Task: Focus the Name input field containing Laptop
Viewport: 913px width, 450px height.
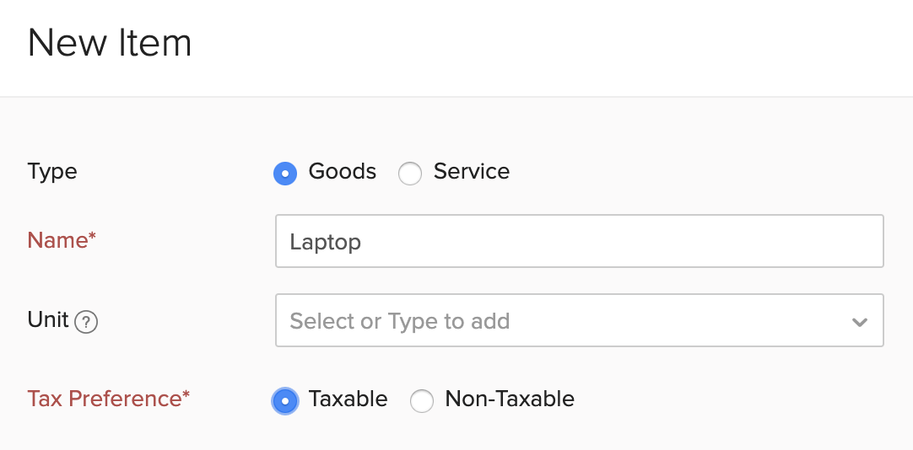Action: click(x=579, y=242)
